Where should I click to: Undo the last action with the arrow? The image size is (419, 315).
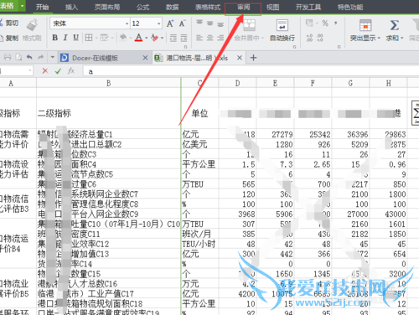pyautogui.click(x=29, y=57)
